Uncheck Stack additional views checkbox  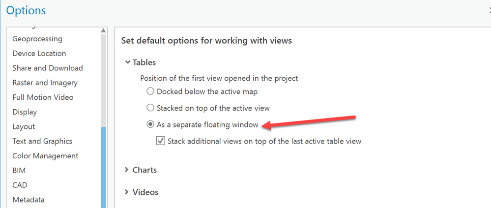click(x=160, y=141)
